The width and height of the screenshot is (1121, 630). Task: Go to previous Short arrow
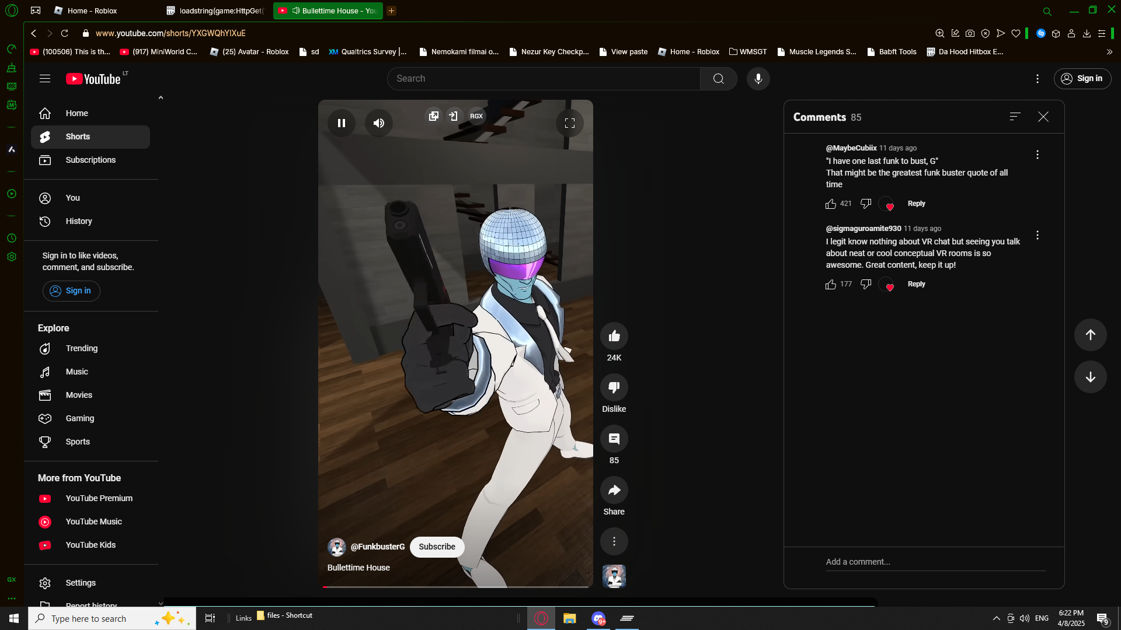click(1090, 335)
